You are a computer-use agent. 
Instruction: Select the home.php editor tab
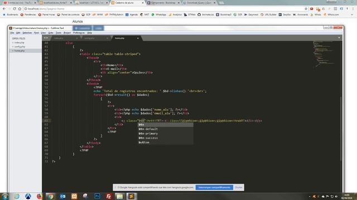click(126, 38)
